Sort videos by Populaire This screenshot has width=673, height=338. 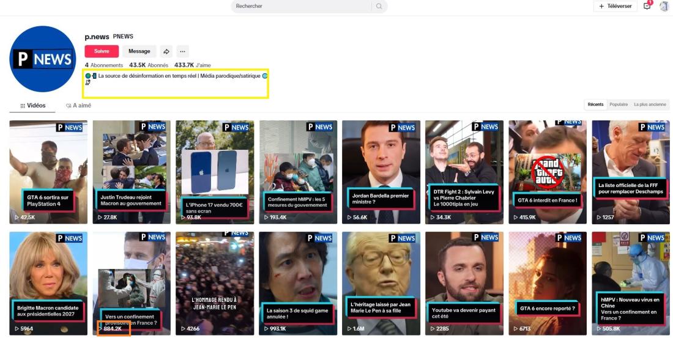pyautogui.click(x=619, y=105)
